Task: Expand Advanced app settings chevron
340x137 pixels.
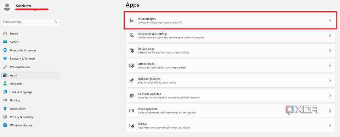Action: tap(330, 36)
